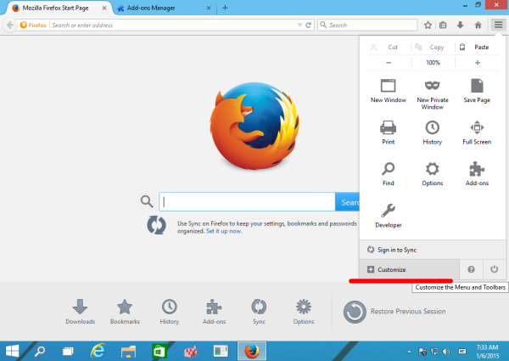Click the blue Search button

tap(347, 202)
